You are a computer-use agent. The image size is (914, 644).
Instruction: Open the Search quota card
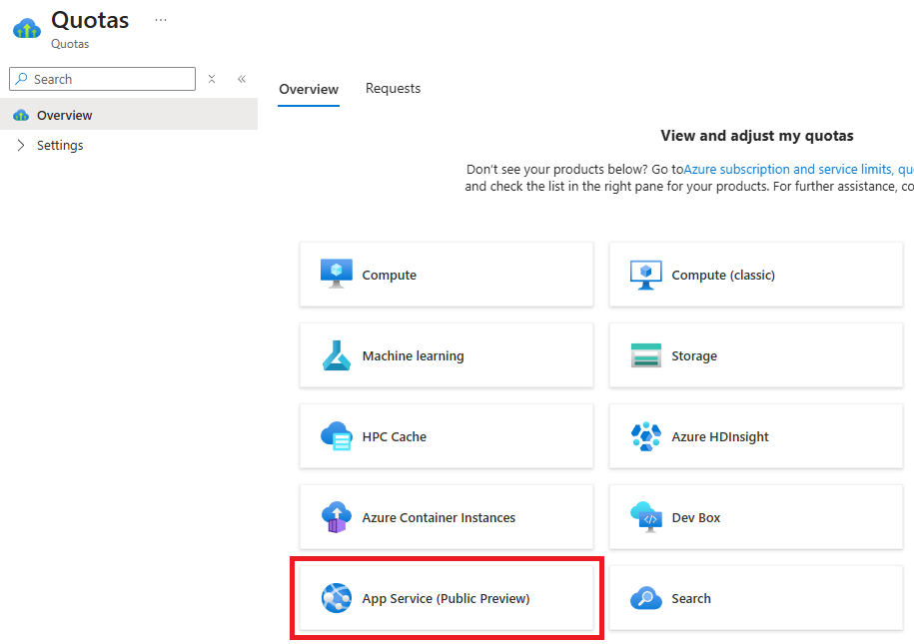756,598
